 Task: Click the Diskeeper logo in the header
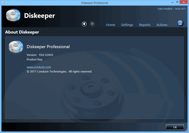13,16
